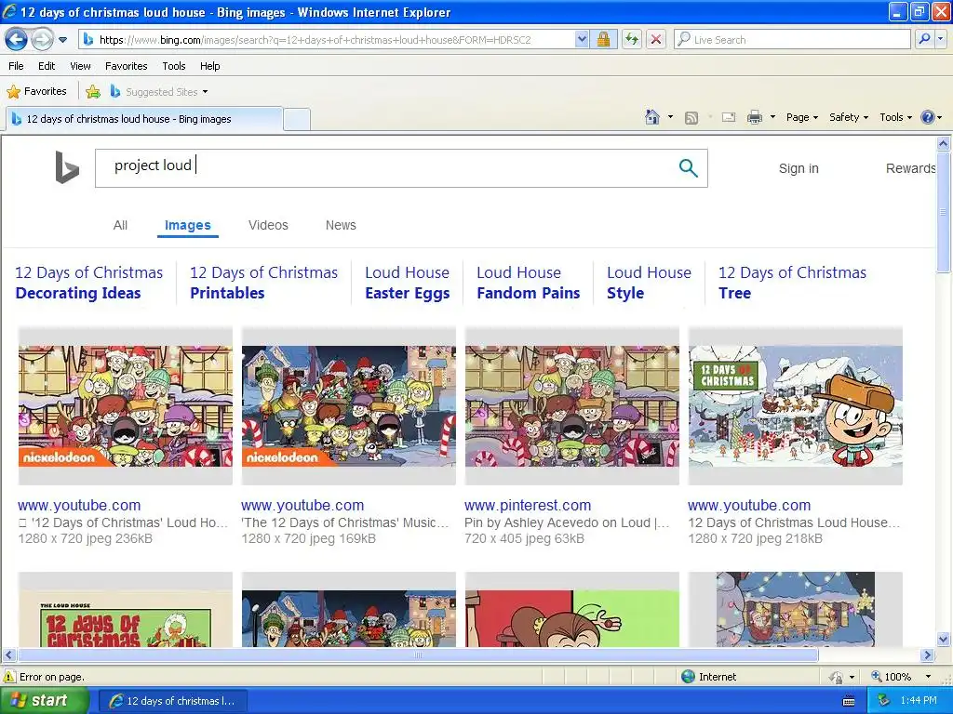The width and height of the screenshot is (953, 714).
Task: Click the address bar URL field
Action: [x=327, y=40]
